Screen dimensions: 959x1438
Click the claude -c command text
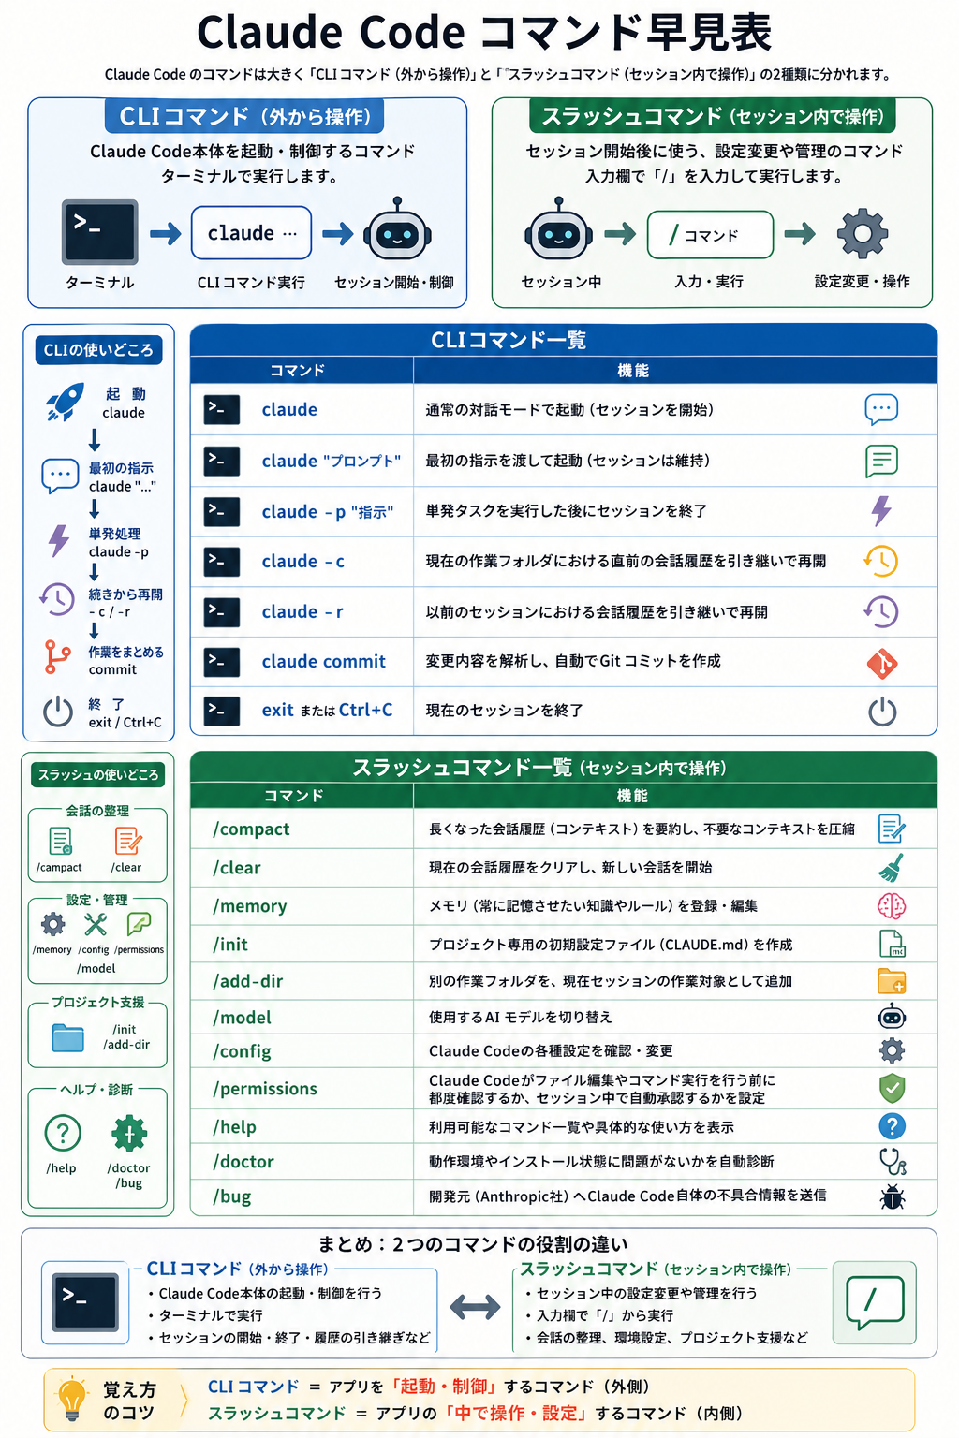(x=302, y=562)
